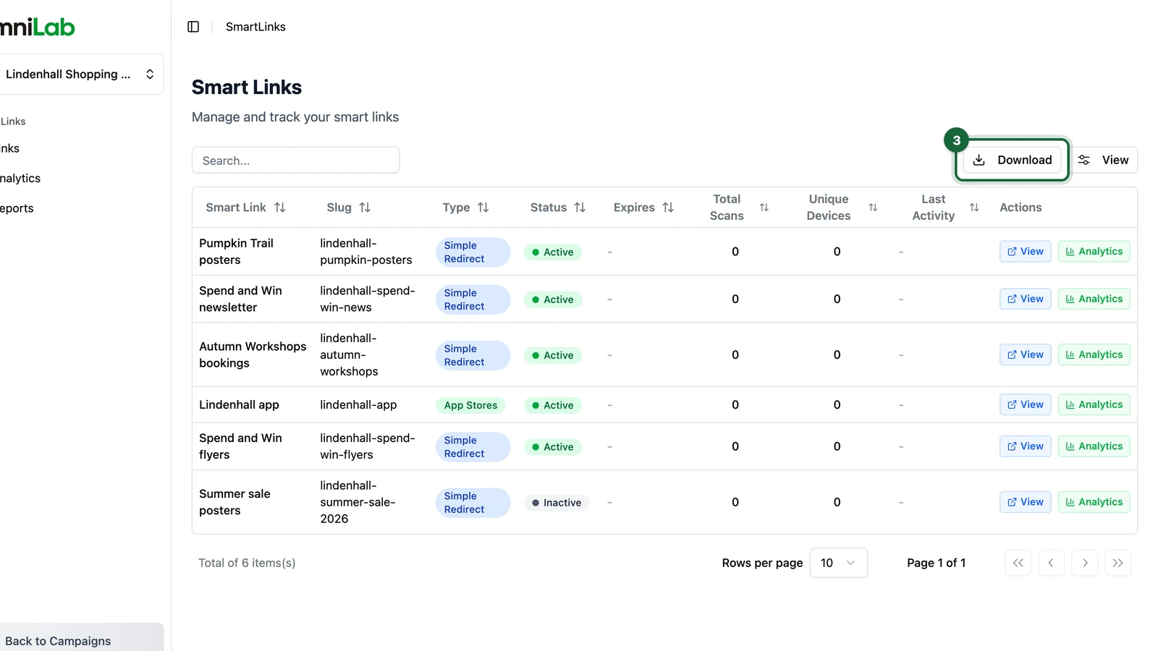This screenshot has height=651, width=1158.
Task: Click the lindenhall-app slug cell
Action: (358, 405)
